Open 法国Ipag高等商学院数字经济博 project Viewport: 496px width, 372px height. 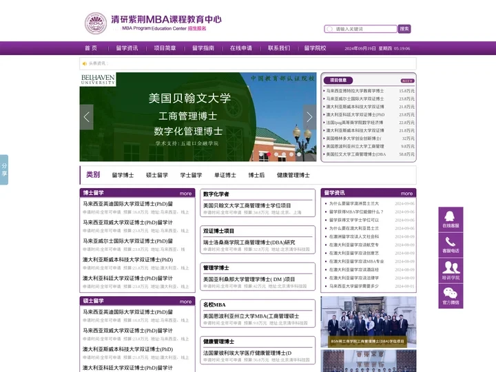355,123
